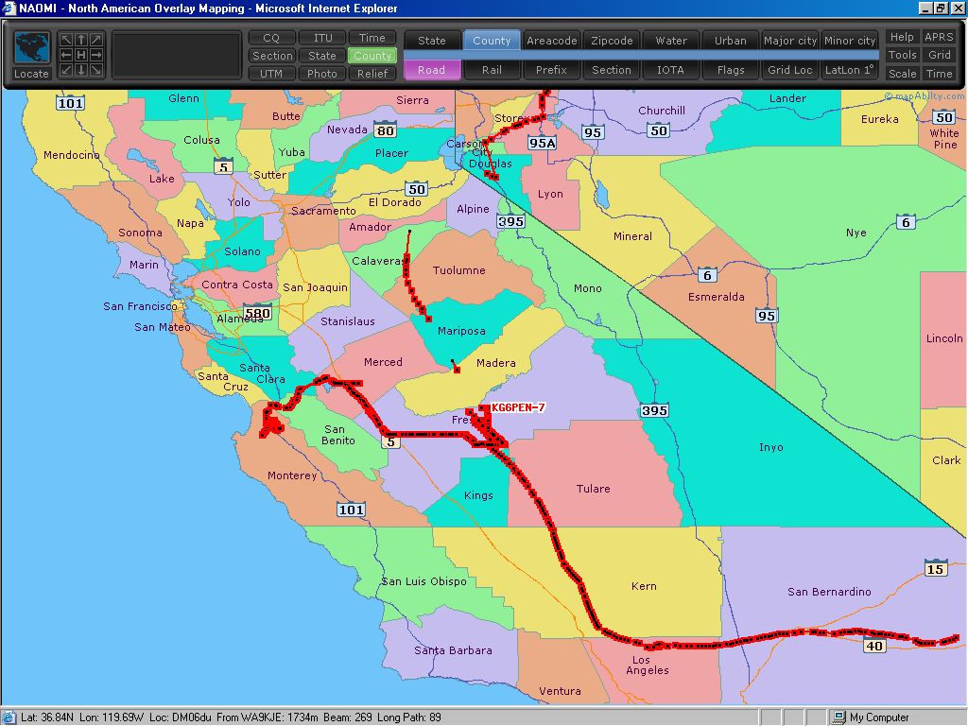Enable the LatLon 1° overlay
This screenshot has width=968, height=726.
pyautogui.click(x=850, y=70)
